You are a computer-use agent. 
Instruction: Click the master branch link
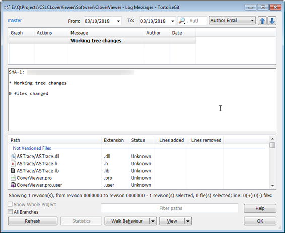15,20
